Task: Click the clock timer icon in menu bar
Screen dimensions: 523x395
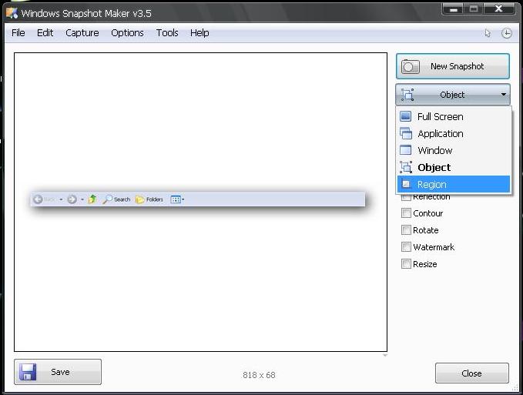Action: tap(507, 33)
